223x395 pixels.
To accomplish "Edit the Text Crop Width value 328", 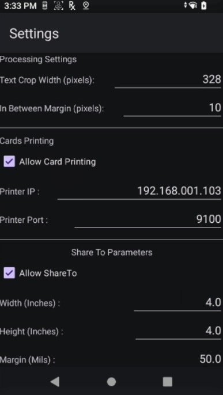I will point(168,80).
